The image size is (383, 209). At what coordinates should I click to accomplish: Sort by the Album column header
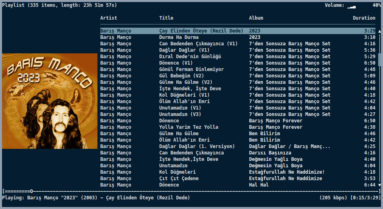point(256,18)
